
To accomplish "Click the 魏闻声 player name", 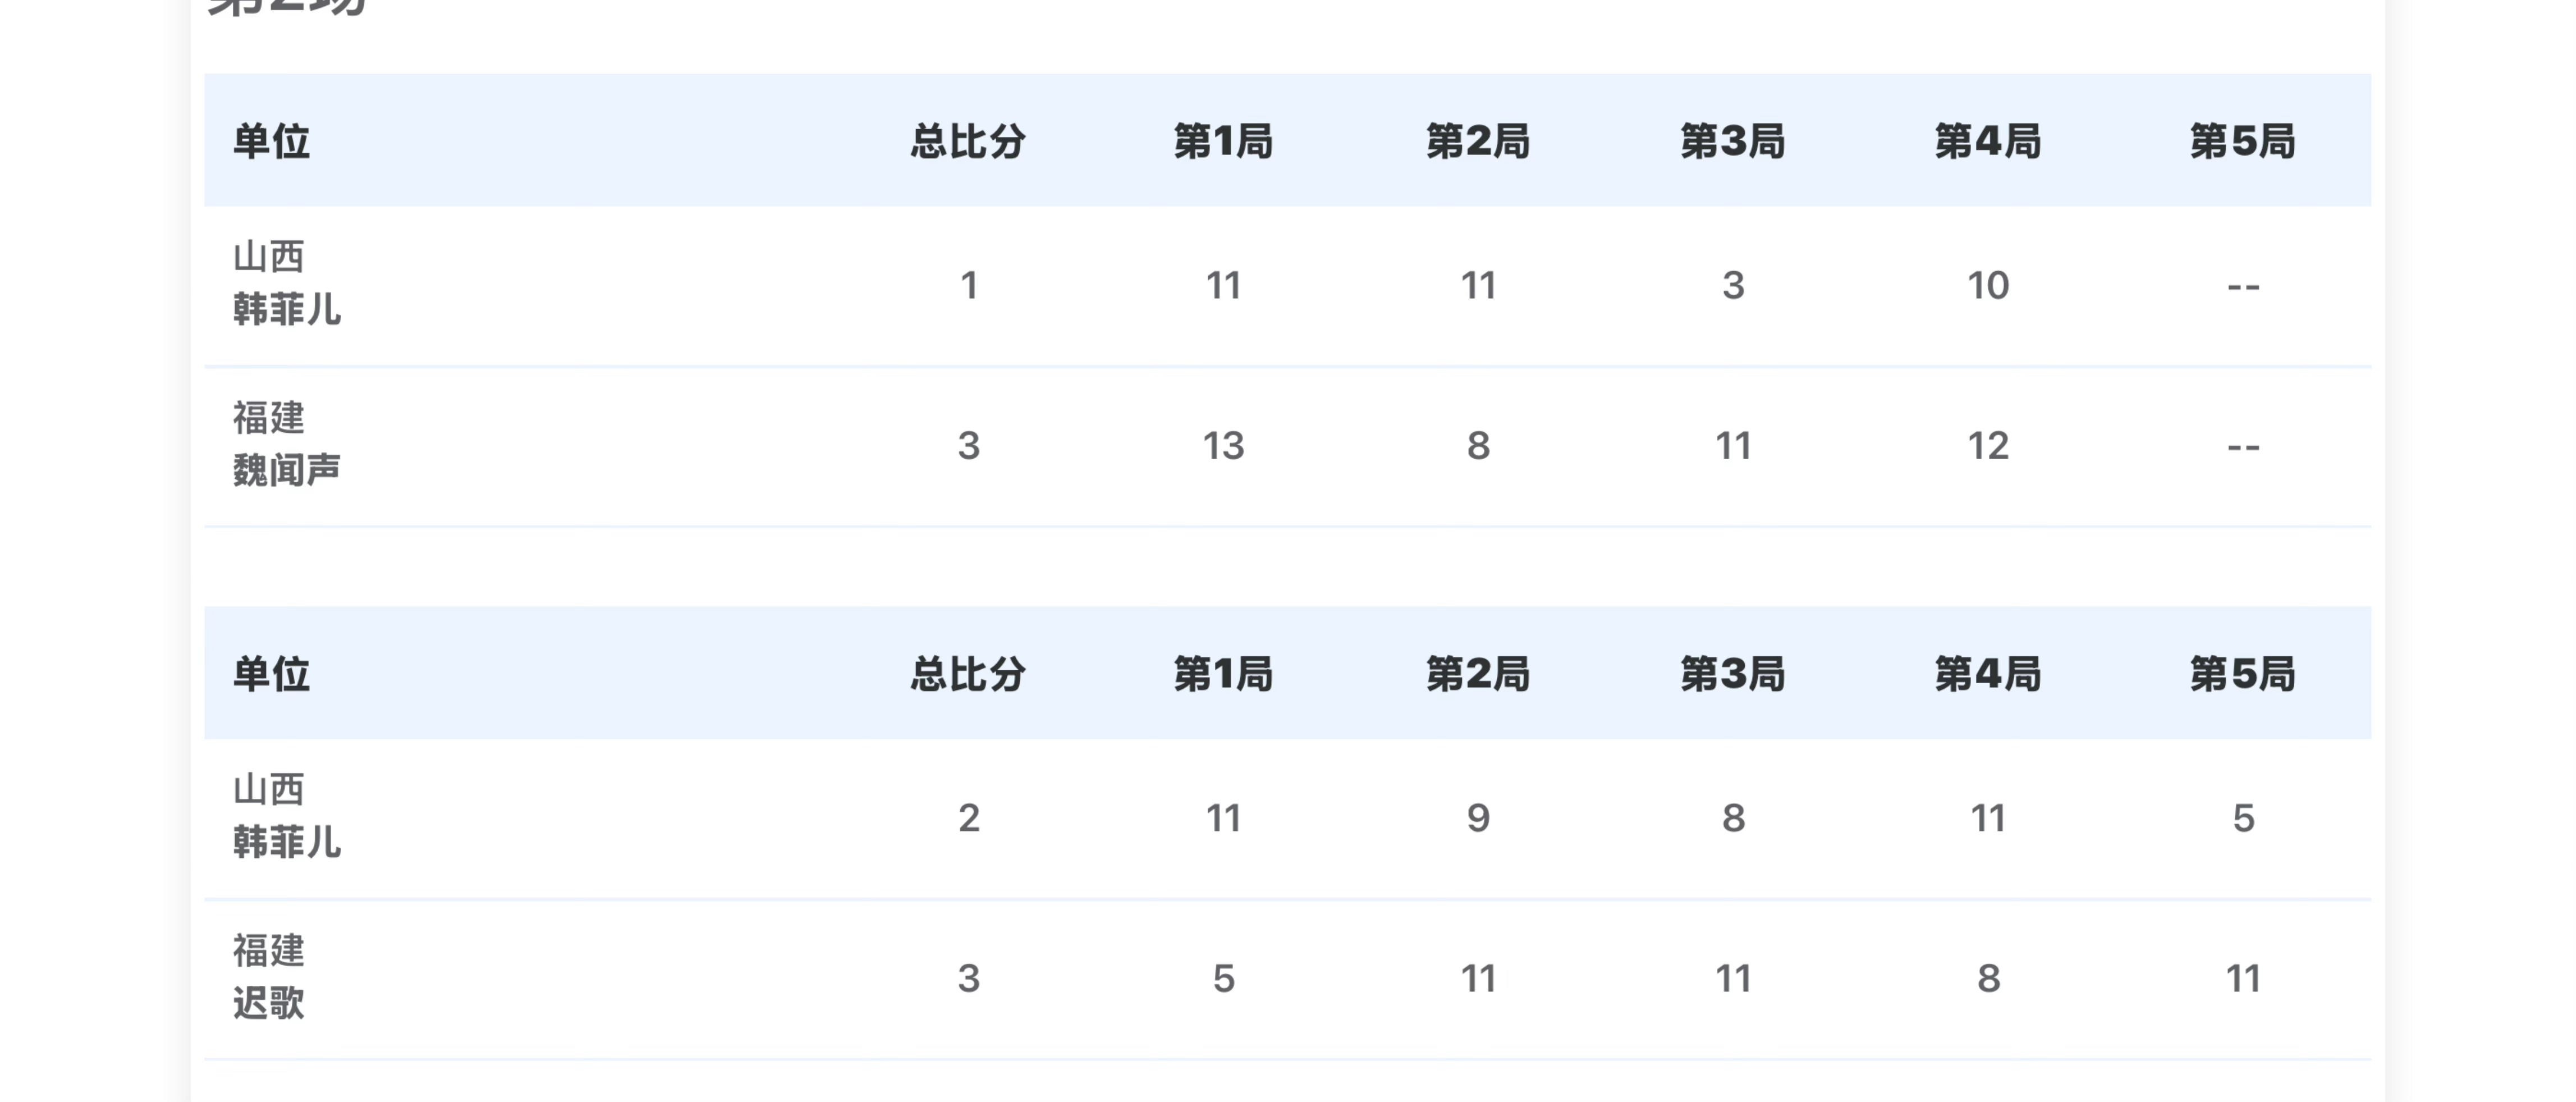I will pos(286,470).
